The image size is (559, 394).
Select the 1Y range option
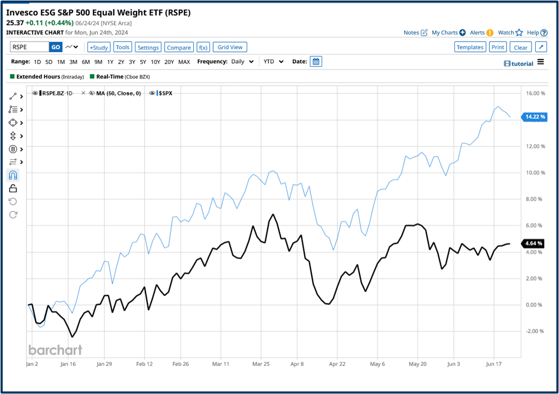point(110,62)
